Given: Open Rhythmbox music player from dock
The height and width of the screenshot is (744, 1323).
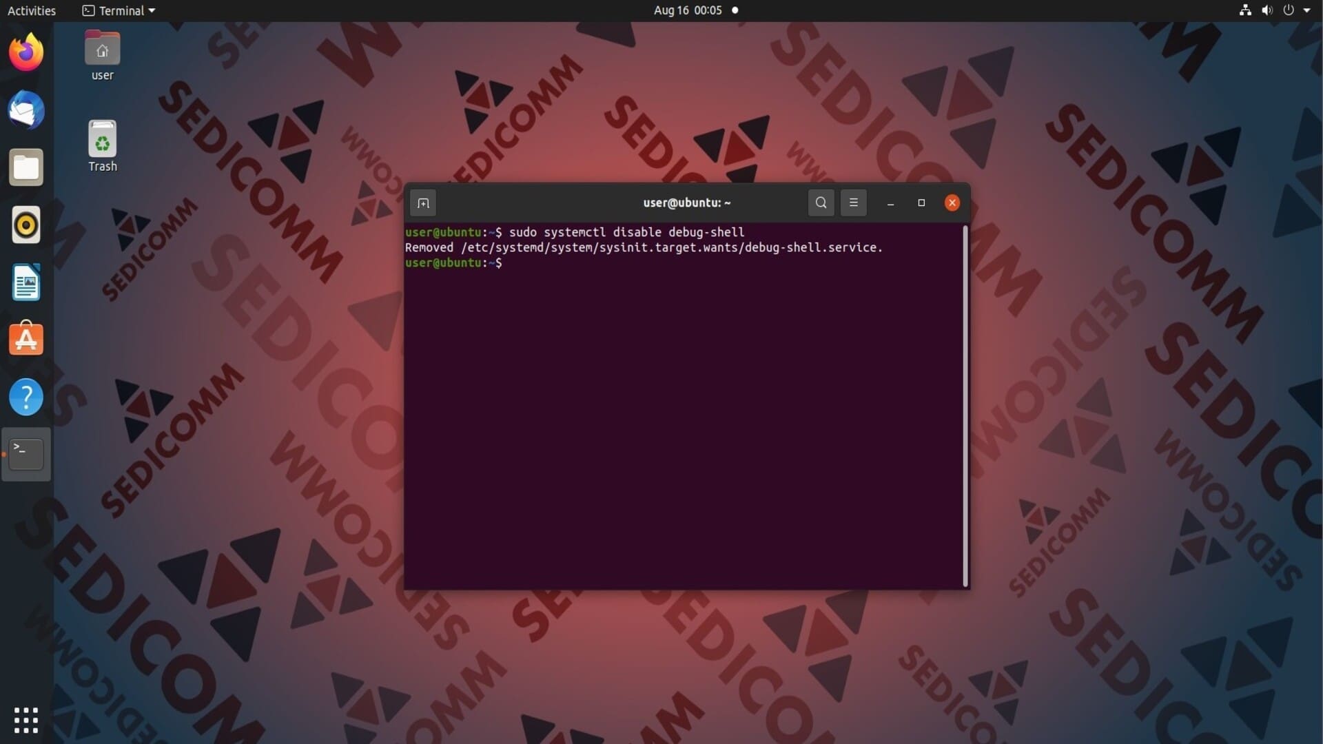Looking at the screenshot, I should pos(26,225).
